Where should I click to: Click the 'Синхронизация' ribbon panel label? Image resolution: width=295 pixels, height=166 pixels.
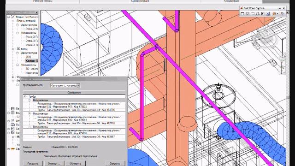[x=140, y=1]
